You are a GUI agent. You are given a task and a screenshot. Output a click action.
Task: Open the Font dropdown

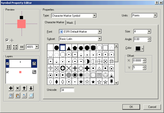click(x=99, y=31)
